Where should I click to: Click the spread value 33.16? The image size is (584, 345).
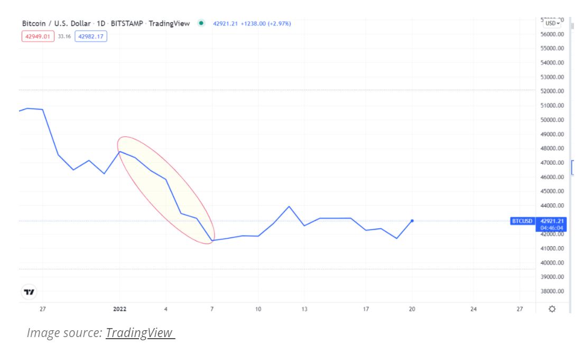(64, 36)
